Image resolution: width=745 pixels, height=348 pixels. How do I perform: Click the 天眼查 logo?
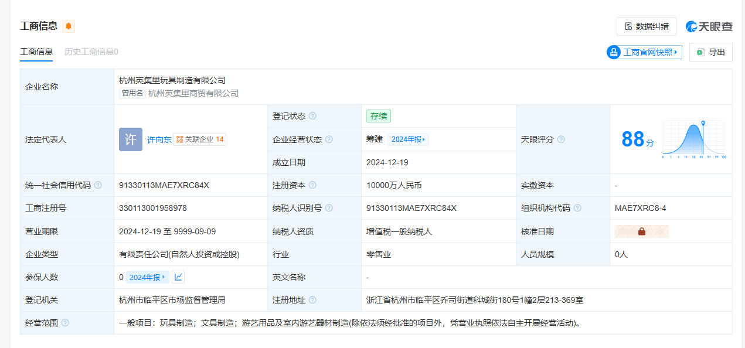click(x=709, y=26)
